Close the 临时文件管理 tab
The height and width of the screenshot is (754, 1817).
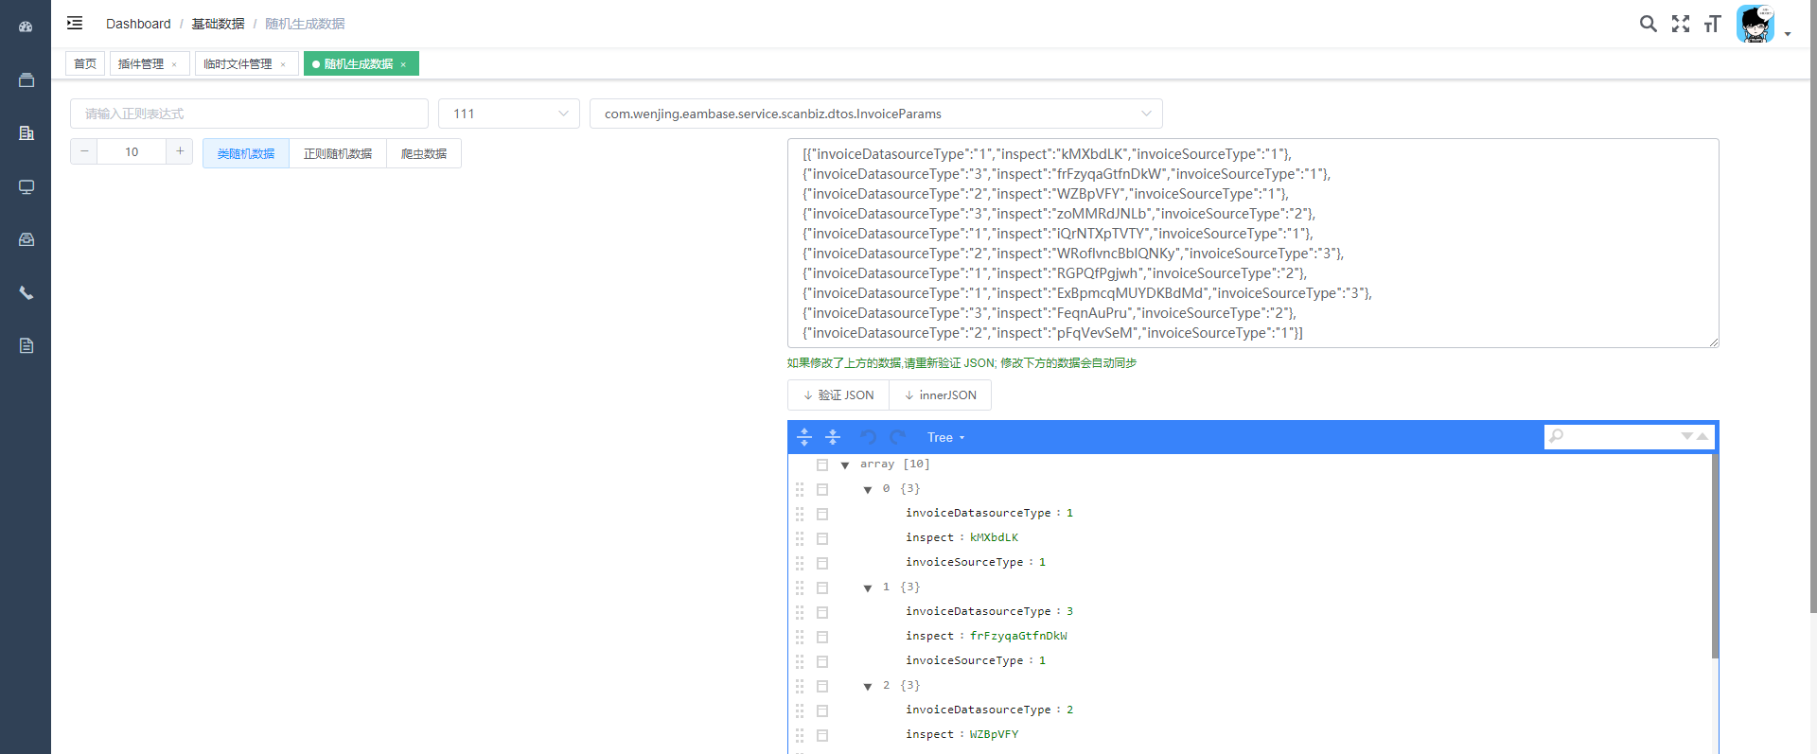tap(283, 64)
